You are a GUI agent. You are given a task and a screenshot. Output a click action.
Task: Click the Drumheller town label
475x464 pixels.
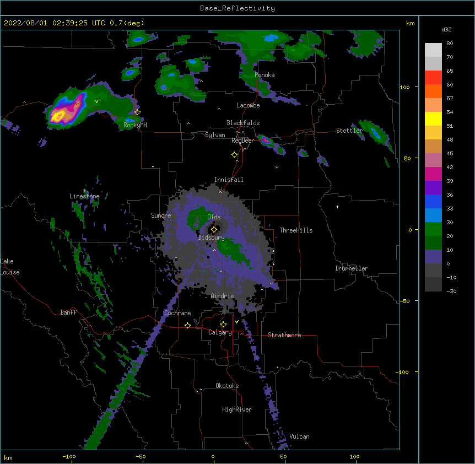tap(352, 268)
